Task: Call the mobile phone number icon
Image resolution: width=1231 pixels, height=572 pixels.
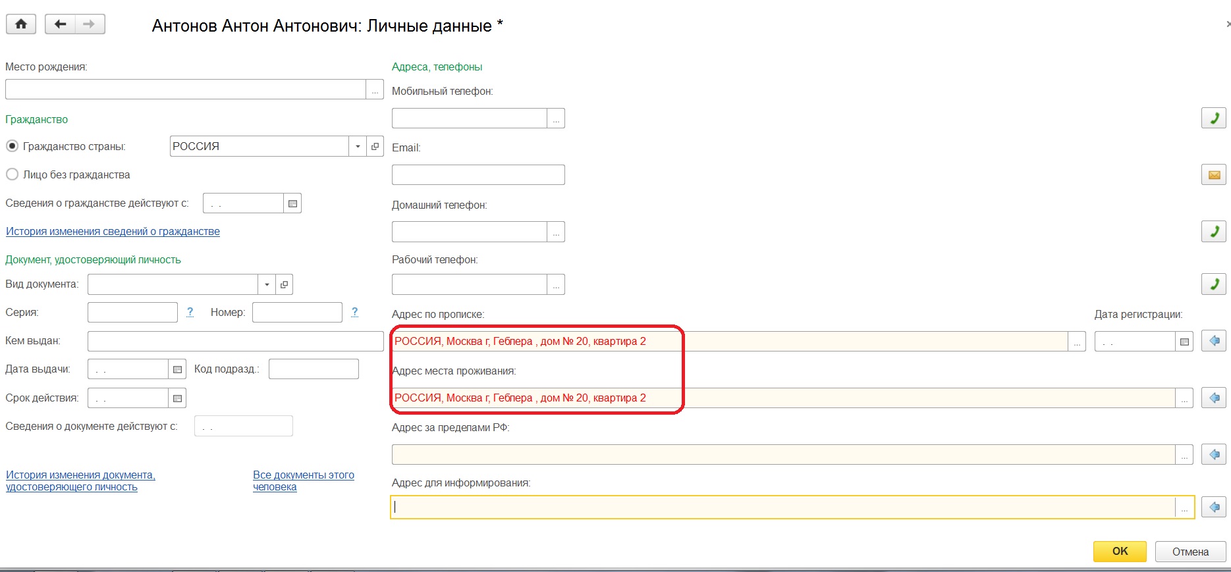Action: click(1214, 118)
